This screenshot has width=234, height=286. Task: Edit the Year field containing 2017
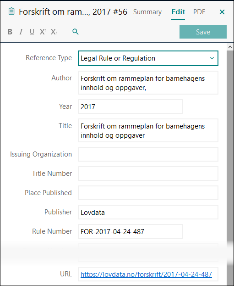coord(131,107)
